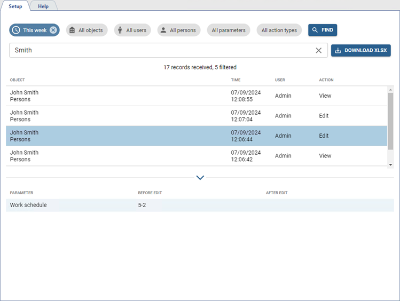This screenshot has height=301, width=400.
Task: Click the magnifier icon on Find button
Action: [x=315, y=30]
